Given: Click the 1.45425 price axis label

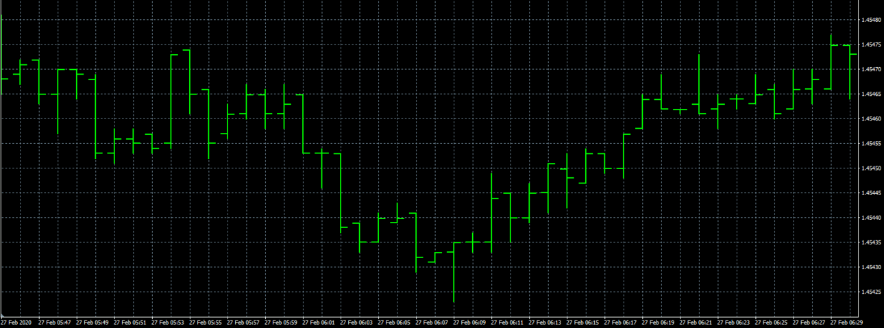Looking at the screenshot, I should [x=872, y=292].
